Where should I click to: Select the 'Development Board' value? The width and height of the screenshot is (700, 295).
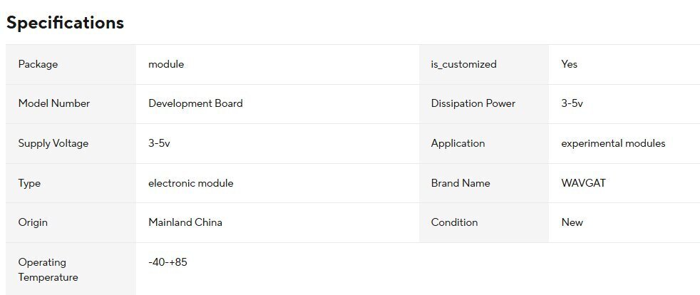point(195,103)
